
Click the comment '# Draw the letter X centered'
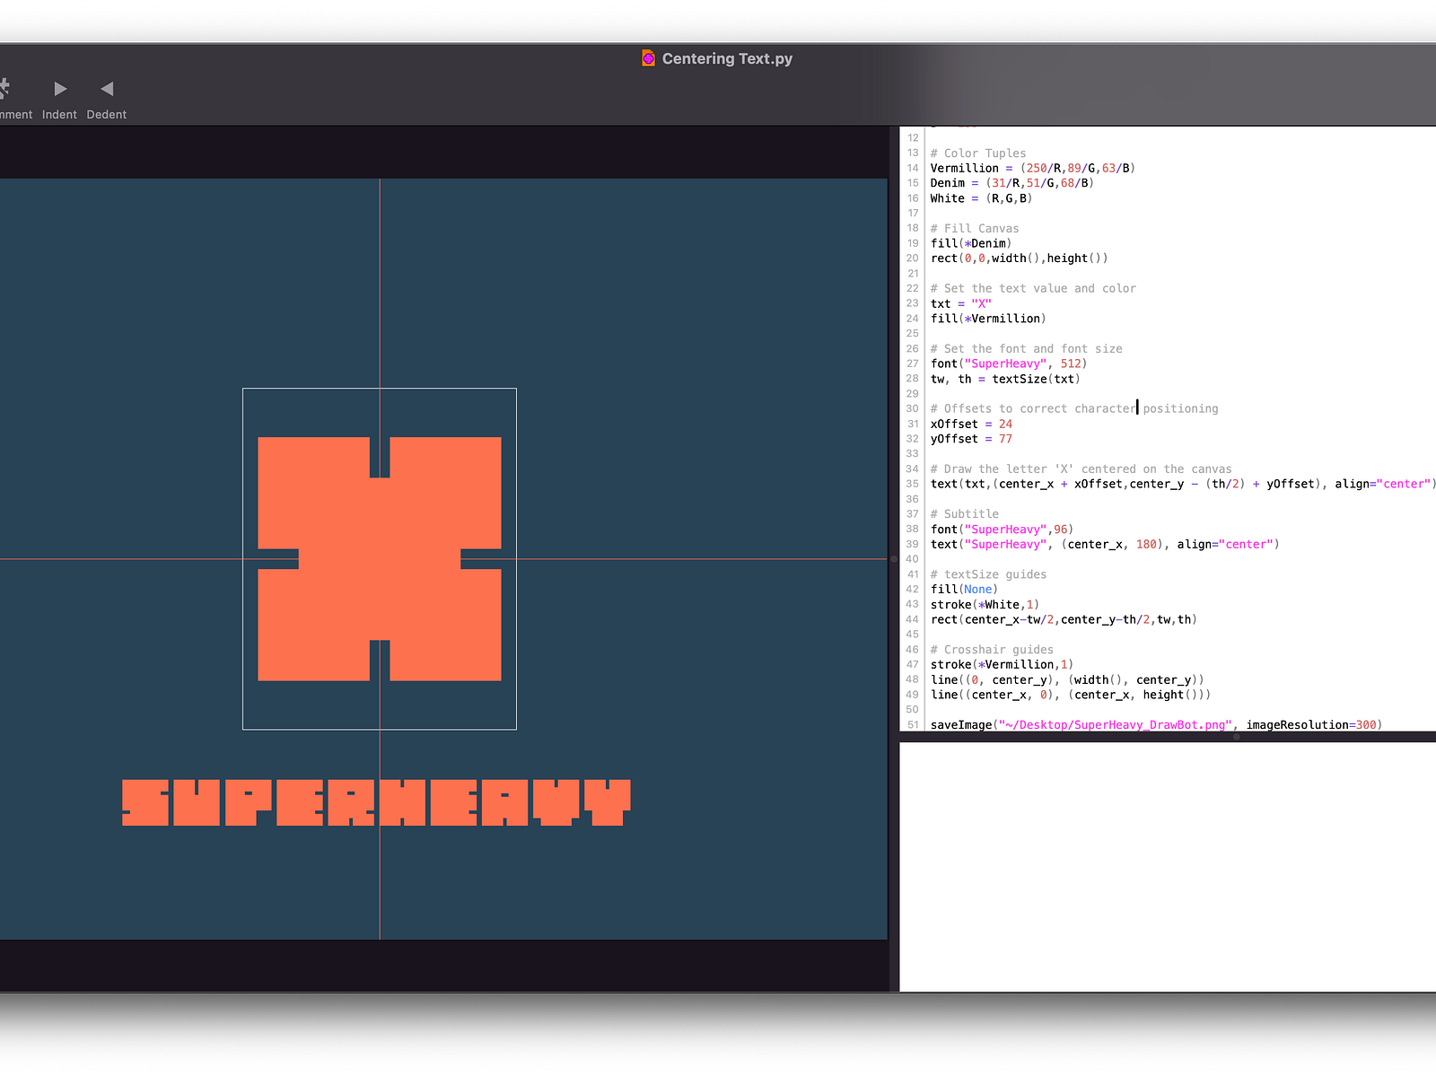pos(1081,469)
